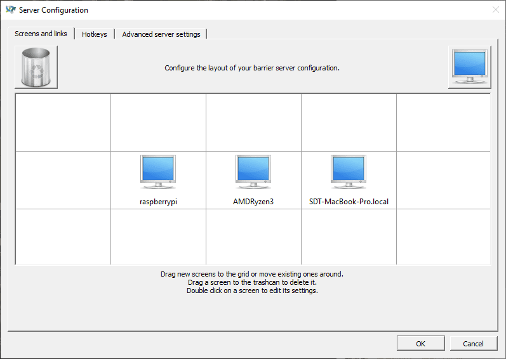Click the empty cell left of raspberrypi
506x359 pixels.
point(63,180)
